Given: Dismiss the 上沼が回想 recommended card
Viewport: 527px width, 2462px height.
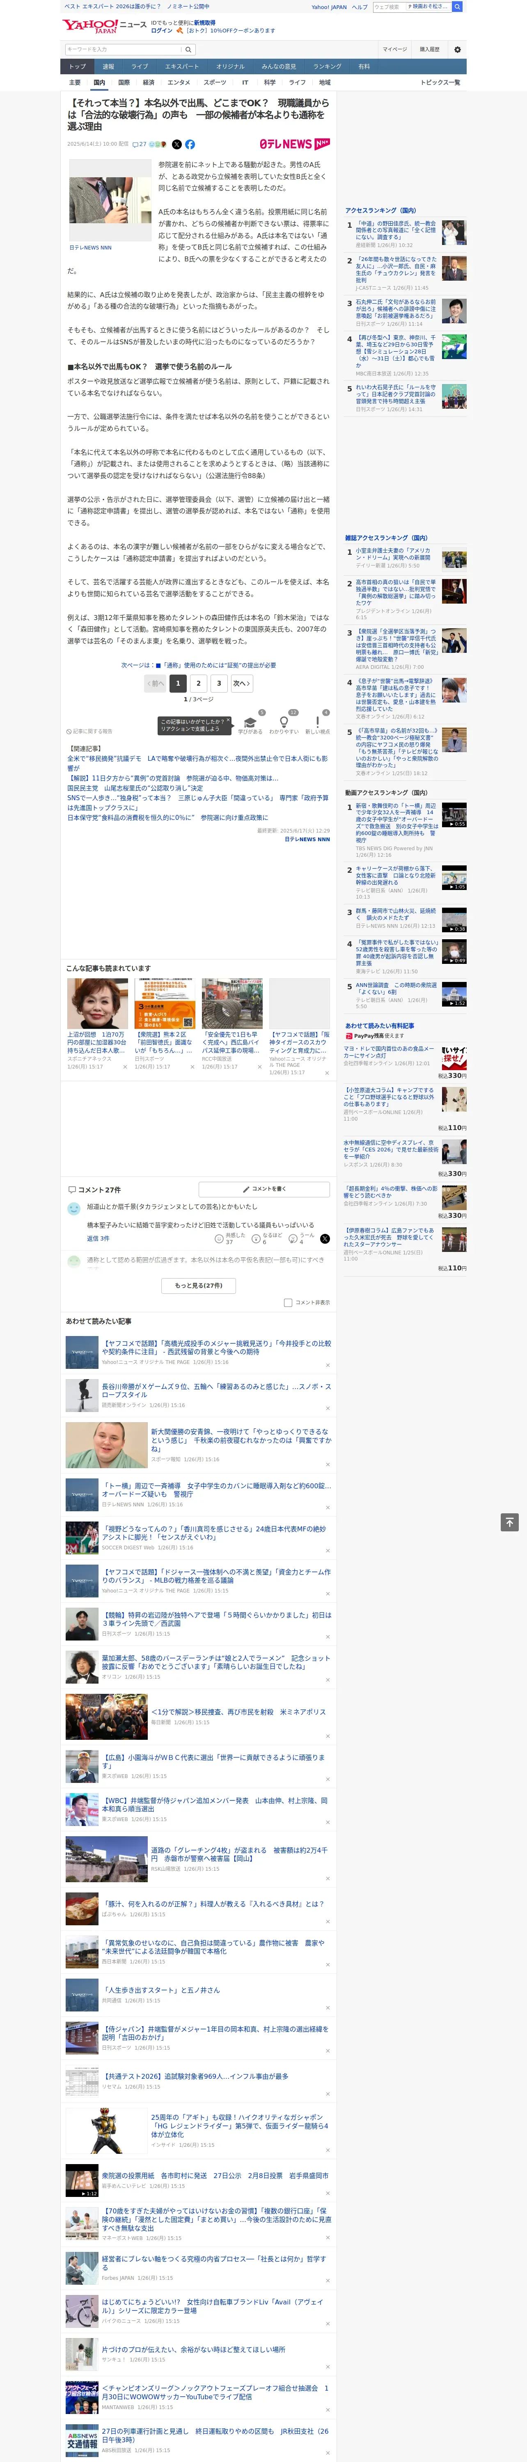Looking at the screenshot, I should 124,1066.
